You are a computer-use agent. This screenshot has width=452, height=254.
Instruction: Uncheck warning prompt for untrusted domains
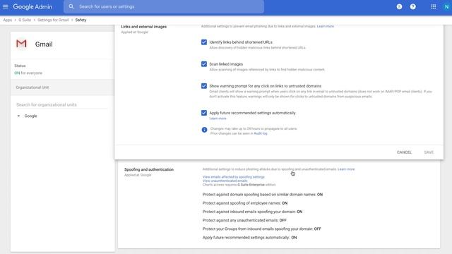(x=204, y=86)
